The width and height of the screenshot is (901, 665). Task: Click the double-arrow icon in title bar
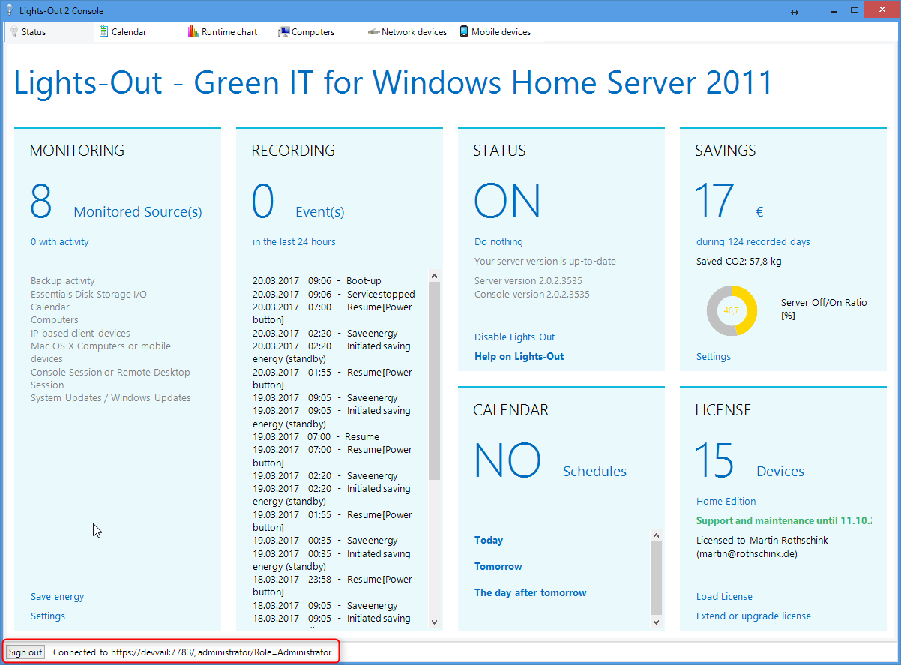pyautogui.click(x=795, y=11)
